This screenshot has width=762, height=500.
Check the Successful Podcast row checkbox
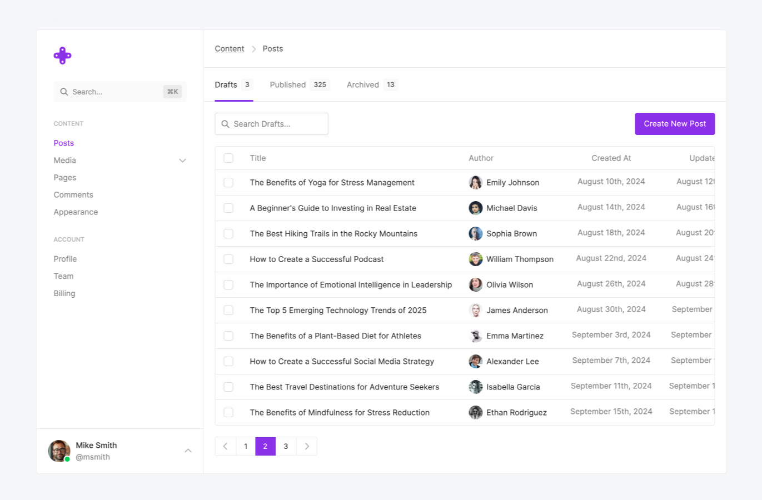(228, 259)
